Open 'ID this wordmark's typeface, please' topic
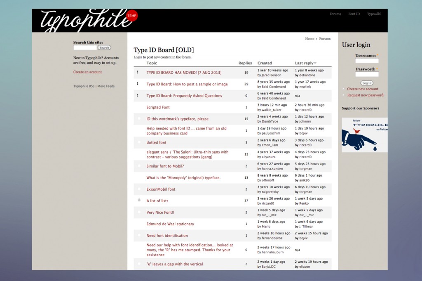This screenshot has height=281, width=422. 177,119
